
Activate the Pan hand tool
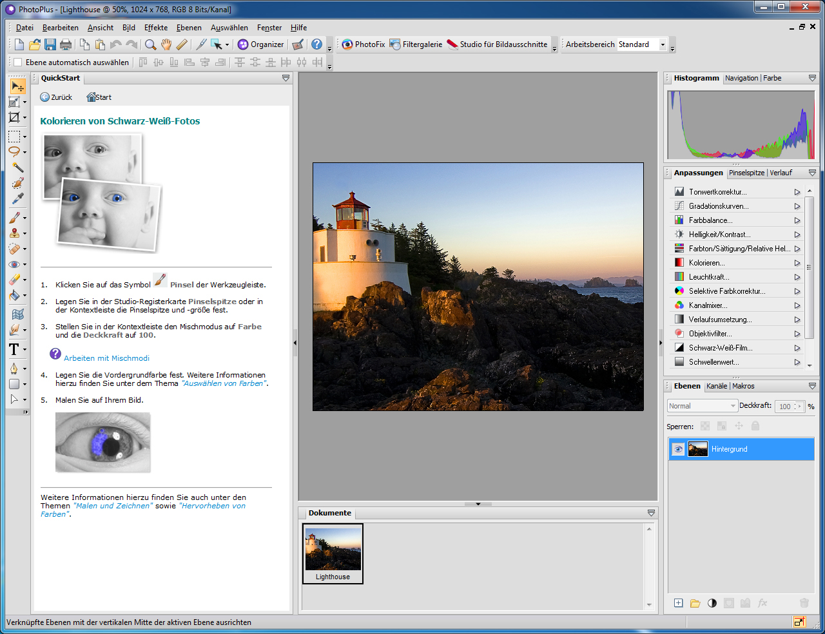[166, 44]
